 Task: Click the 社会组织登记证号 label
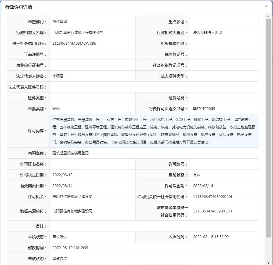[x=170, y=65]
